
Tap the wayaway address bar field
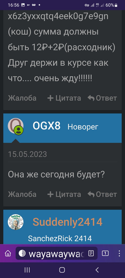point(57,253)
